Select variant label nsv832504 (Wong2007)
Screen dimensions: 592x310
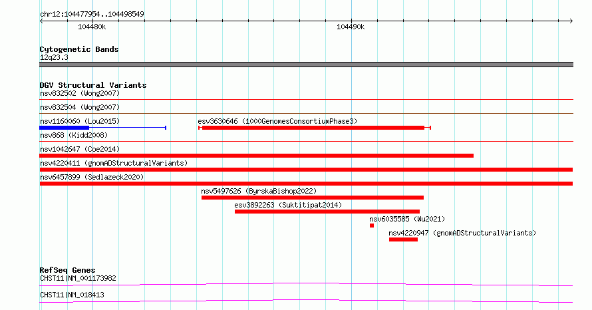[80, 107]
